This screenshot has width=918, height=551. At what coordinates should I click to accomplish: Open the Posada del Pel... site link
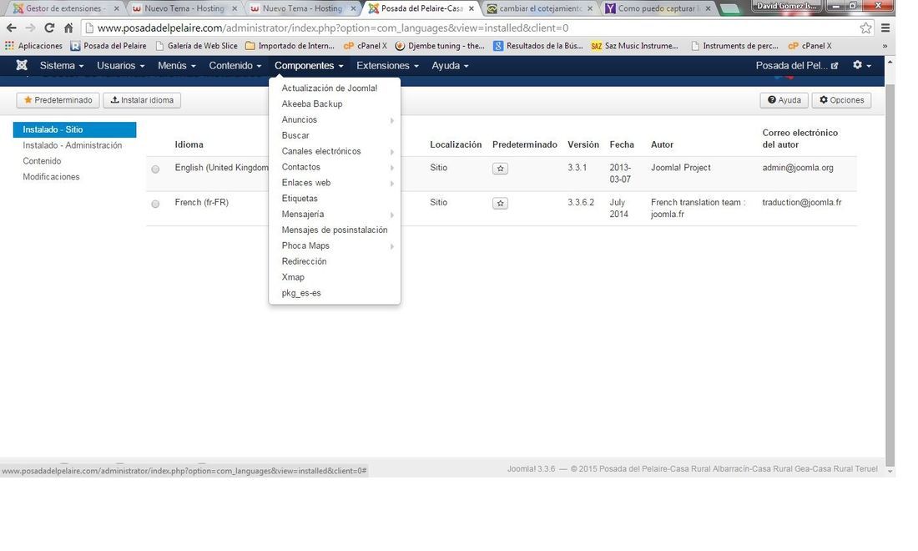point(796,66)
